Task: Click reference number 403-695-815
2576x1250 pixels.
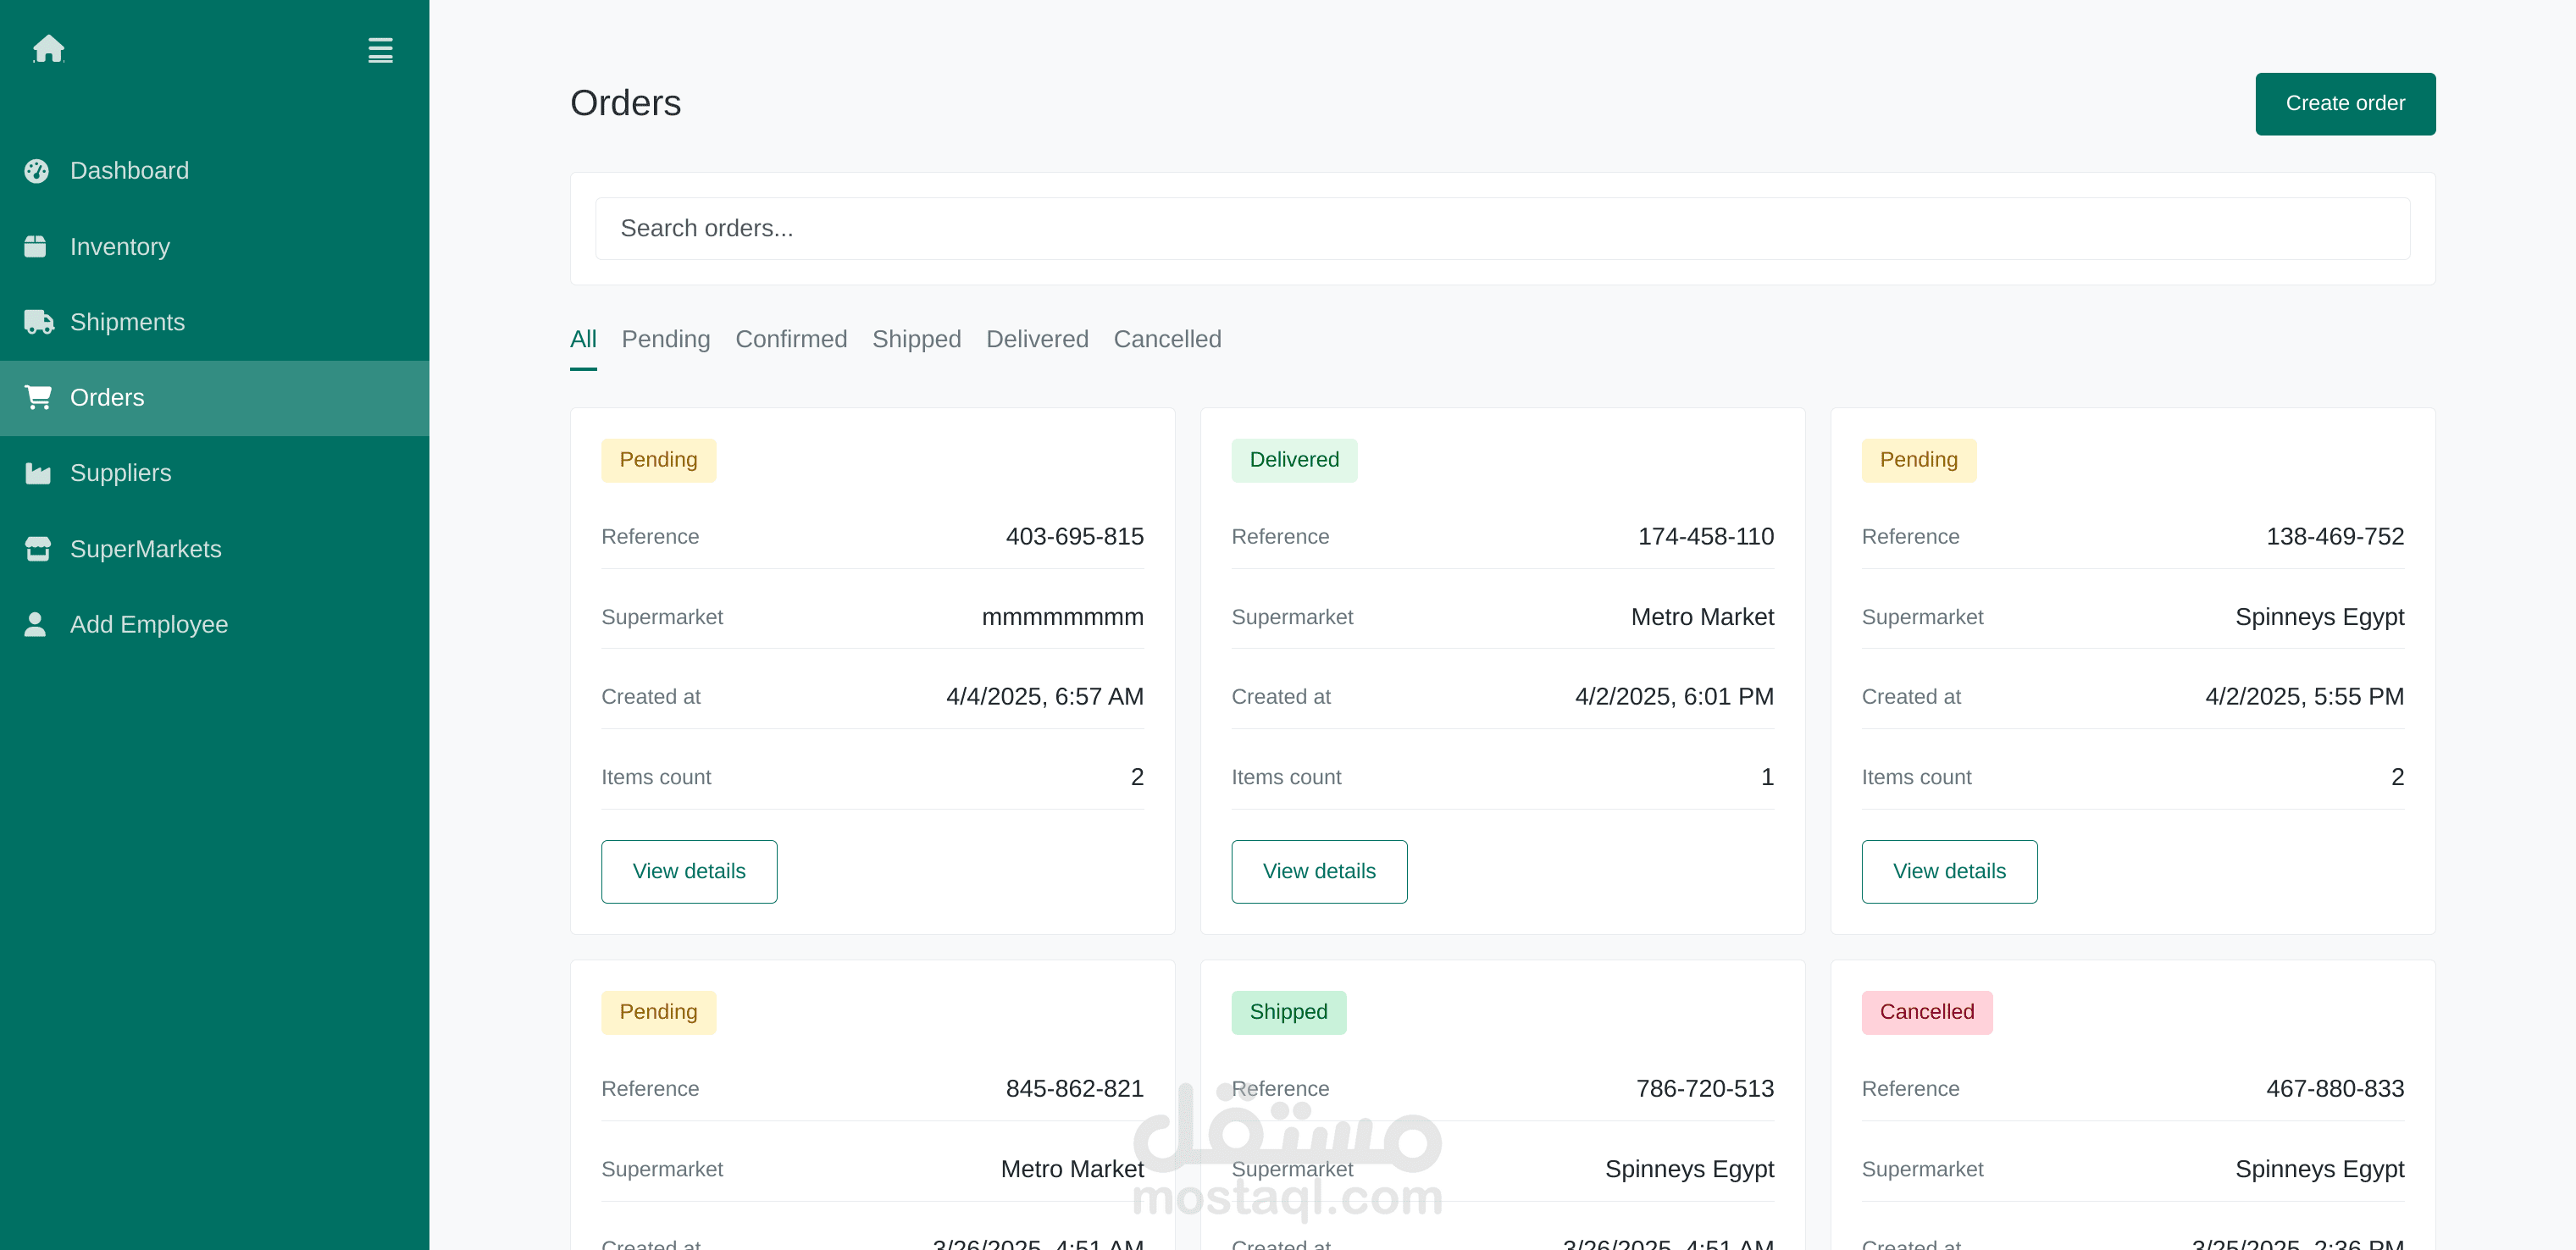Action: click(x=1074, y=536)
